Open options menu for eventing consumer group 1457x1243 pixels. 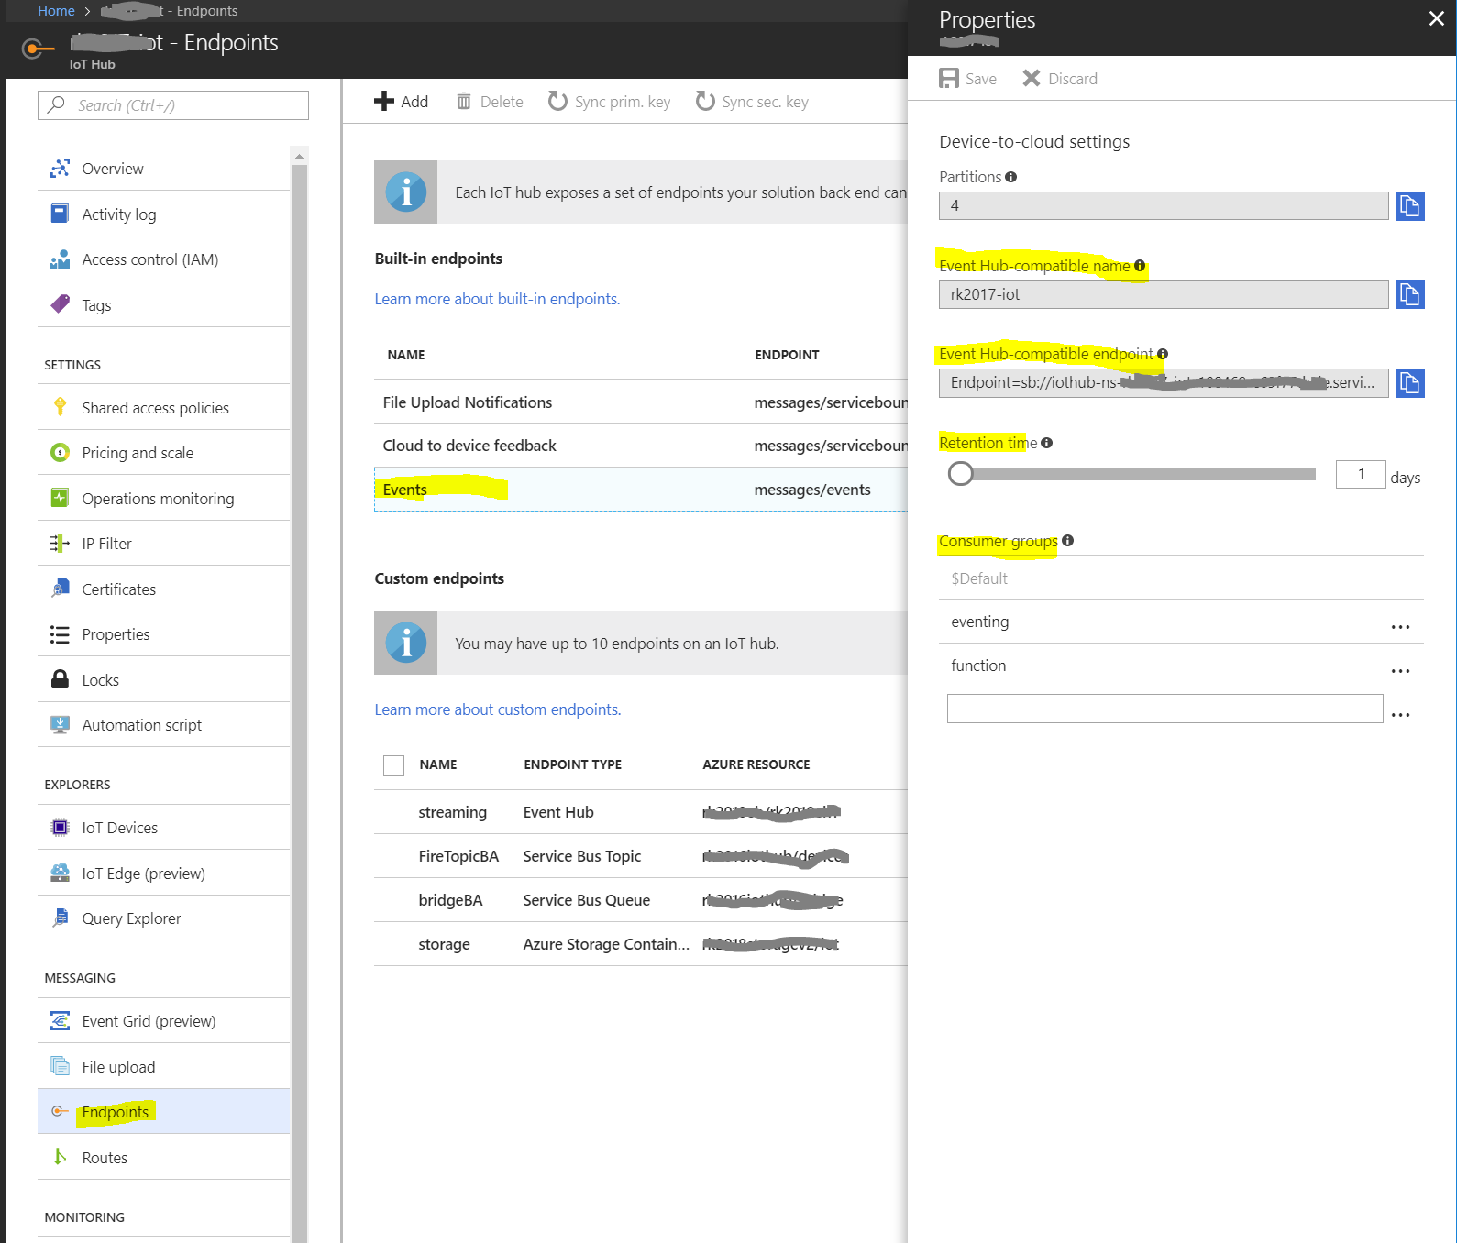[1400, 627]
